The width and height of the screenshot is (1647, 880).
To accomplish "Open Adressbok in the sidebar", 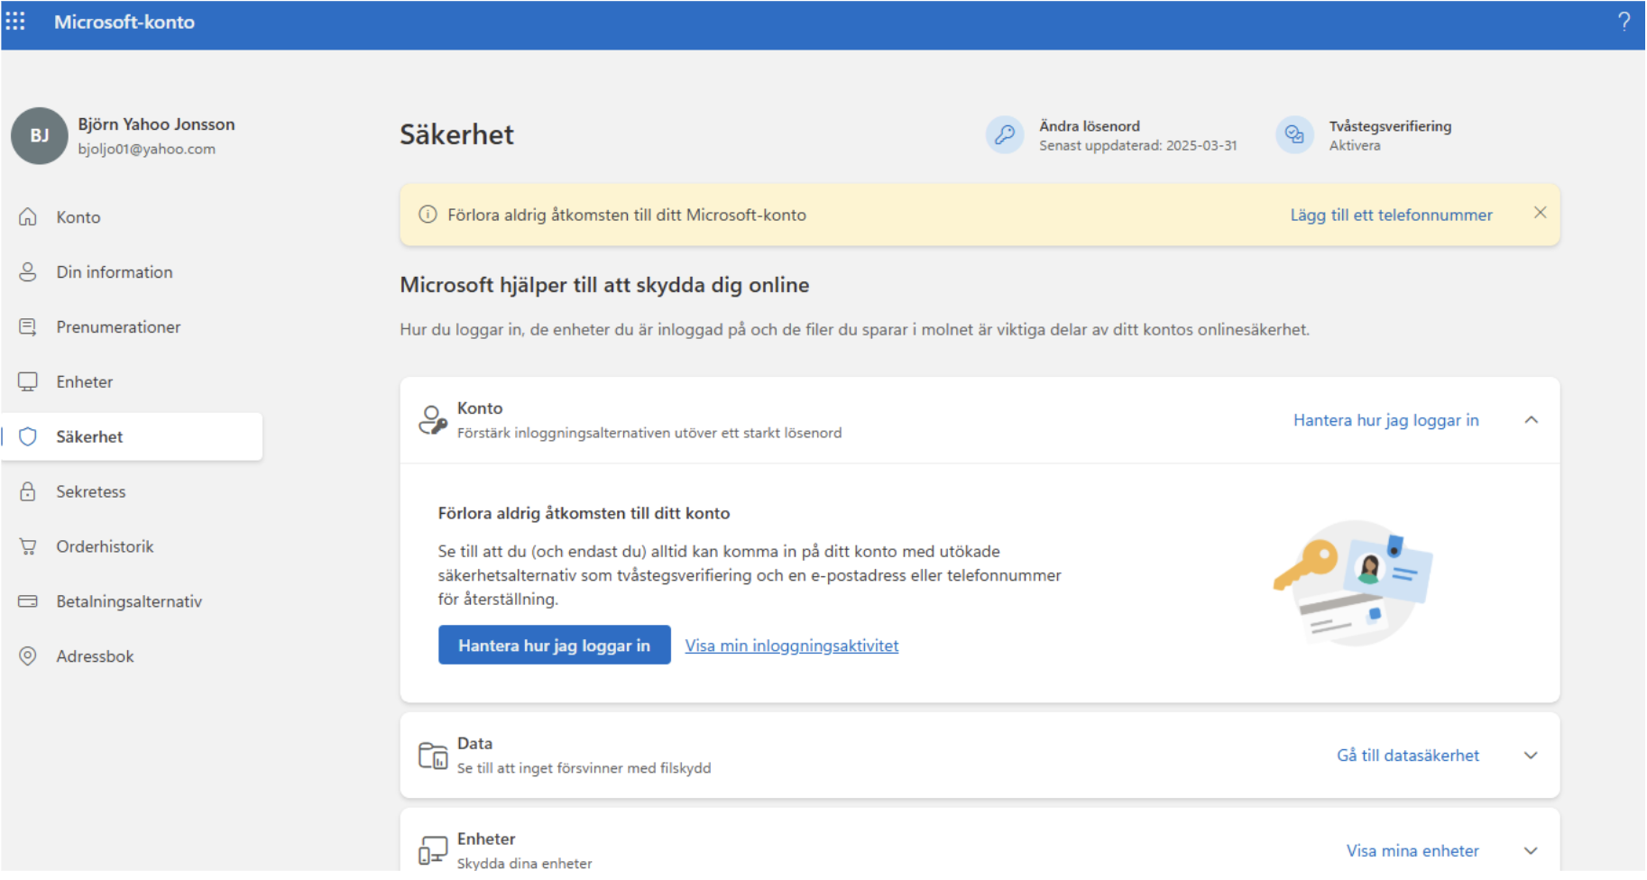I will tap(132, 657).
